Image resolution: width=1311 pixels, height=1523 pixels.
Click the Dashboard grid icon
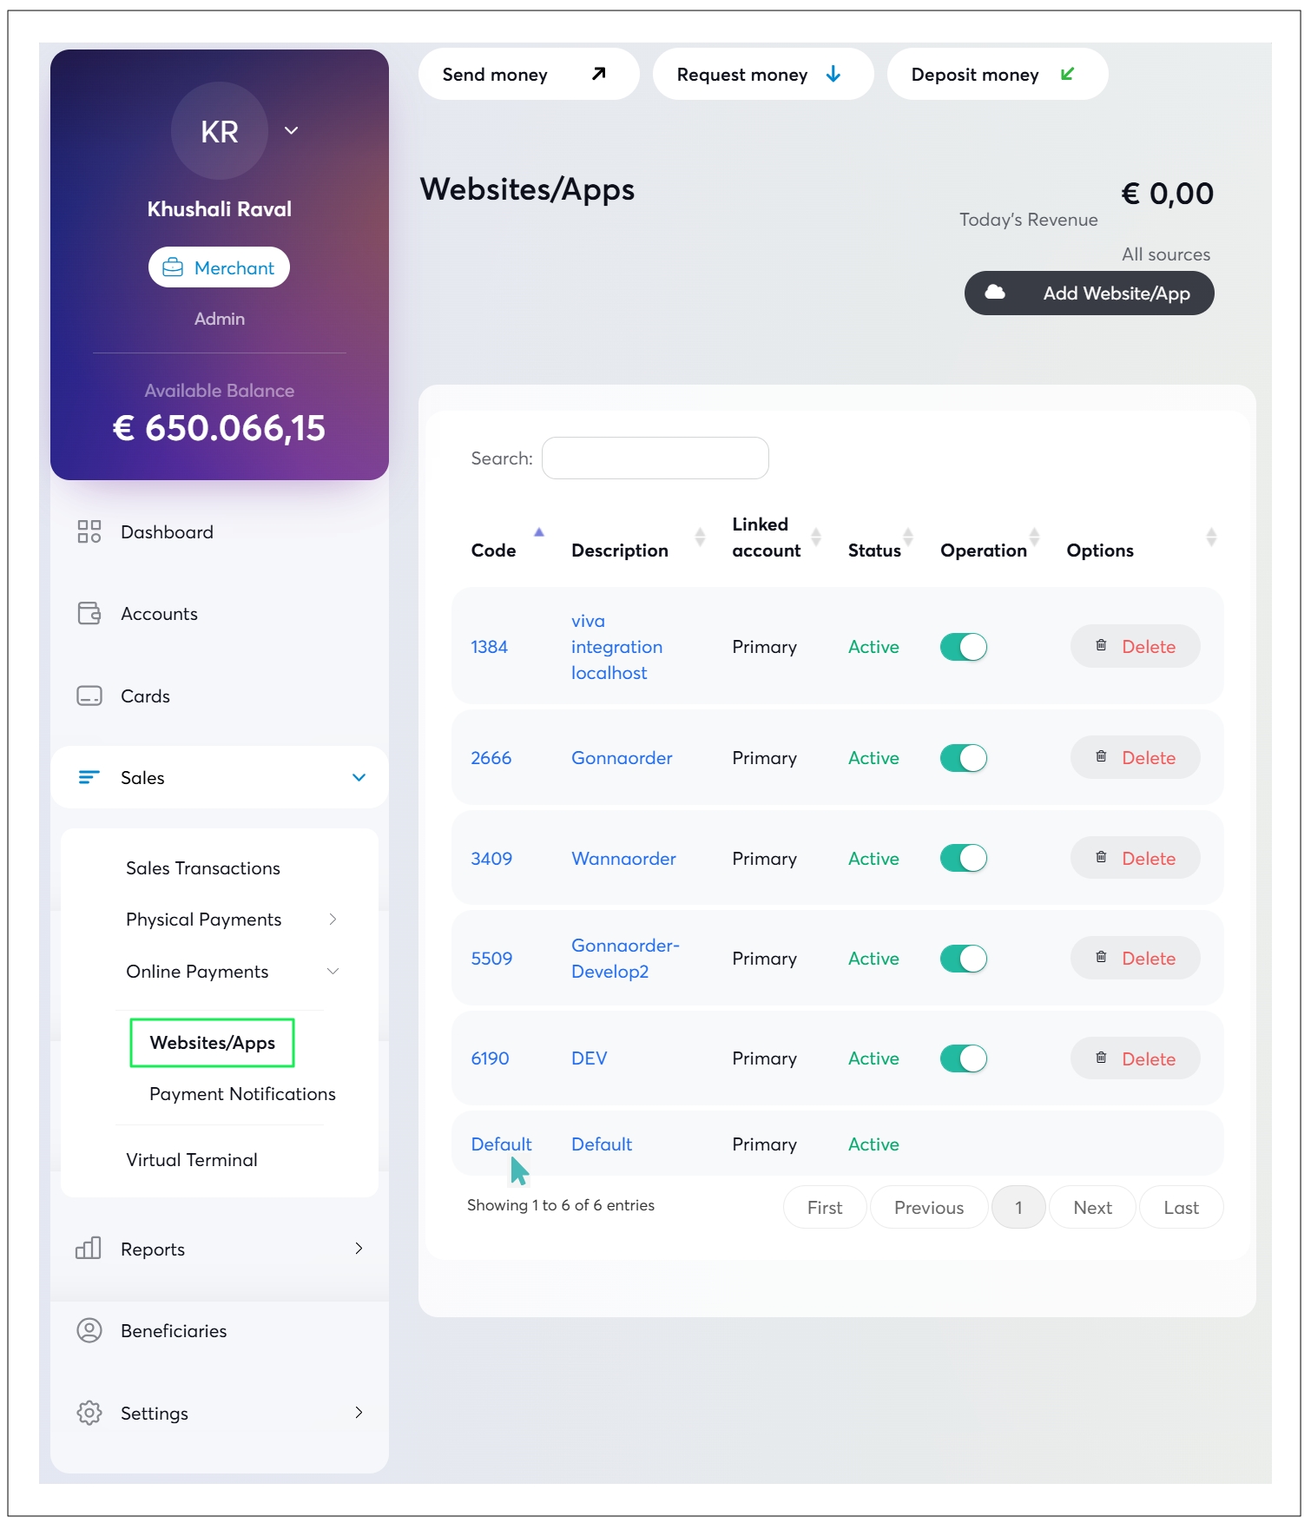[89, 531]
